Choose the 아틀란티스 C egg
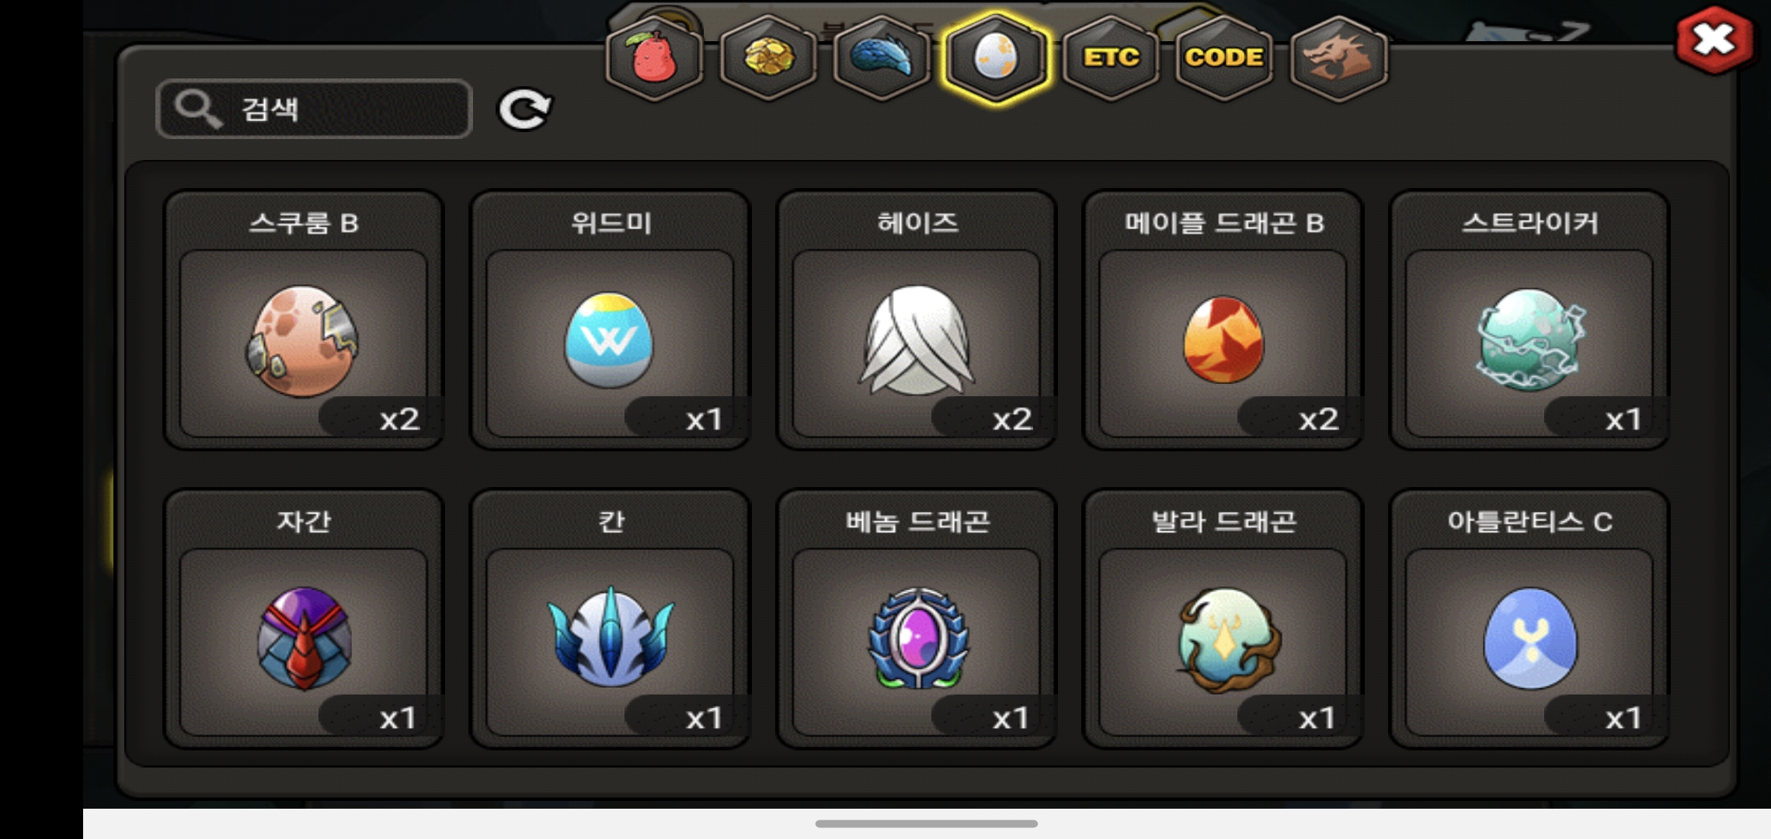The height and width of the screenshot is (839, 1771). pos(1529,619)
